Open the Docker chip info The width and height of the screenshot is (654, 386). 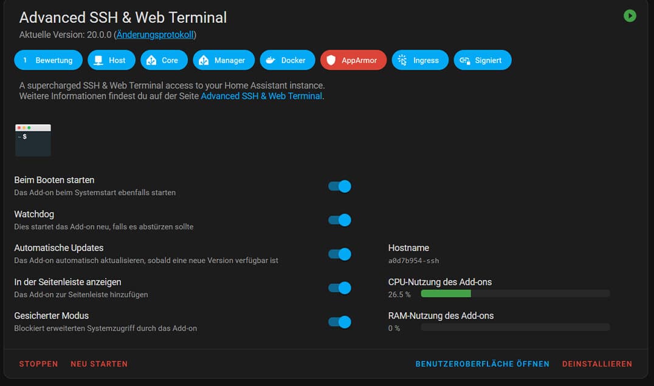click(287, 60)
